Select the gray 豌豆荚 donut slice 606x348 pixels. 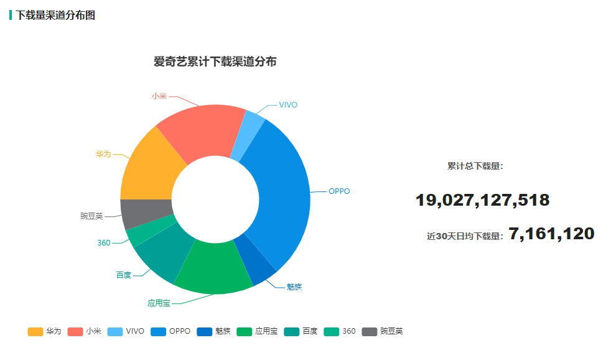(146, 212)
